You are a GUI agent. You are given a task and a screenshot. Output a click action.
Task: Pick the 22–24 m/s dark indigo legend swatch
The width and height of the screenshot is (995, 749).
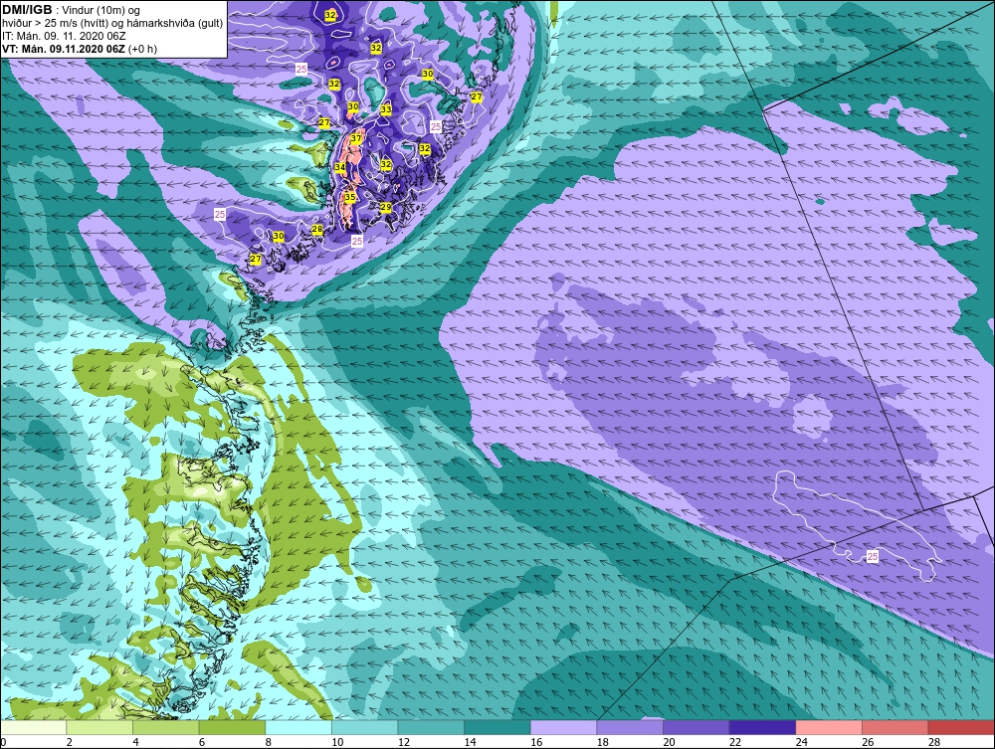click(x=763, y=727)
